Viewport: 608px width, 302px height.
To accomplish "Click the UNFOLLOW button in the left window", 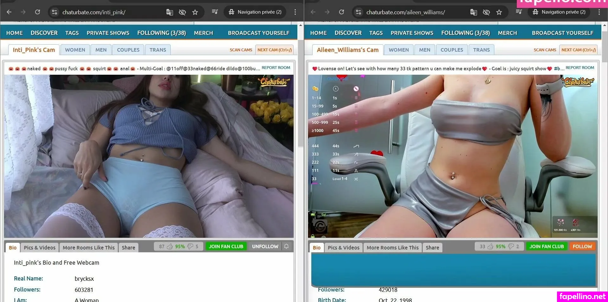I will pyautogui.click(x=265, y=246).
